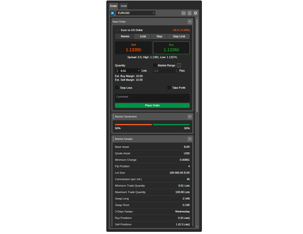Click into the Comment field

pyautogui.click(x=152, y=98)
